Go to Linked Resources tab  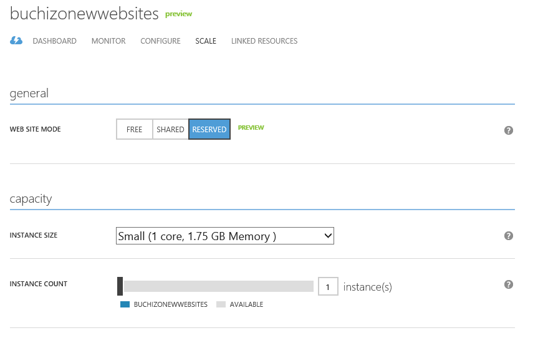click(264, 41)
